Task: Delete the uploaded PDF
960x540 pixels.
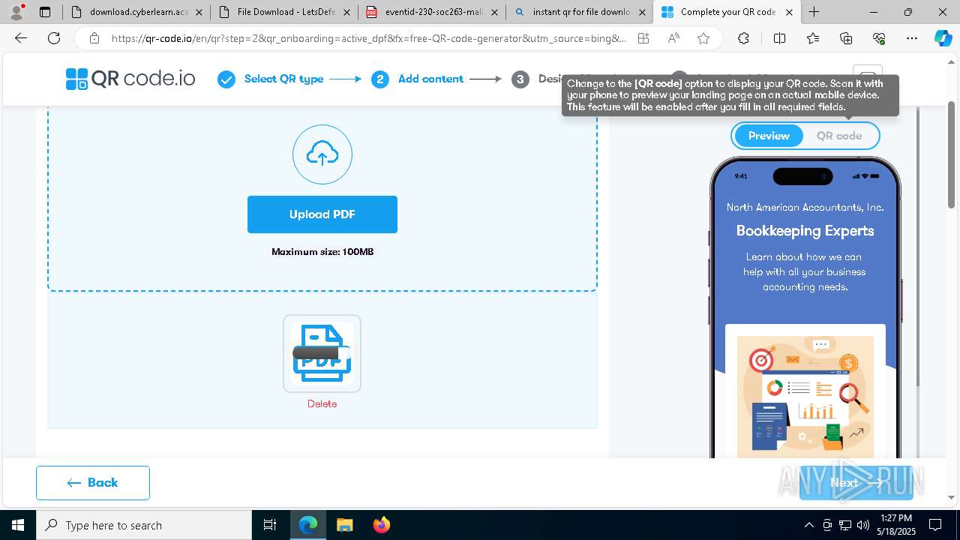Action: [322, 403]
